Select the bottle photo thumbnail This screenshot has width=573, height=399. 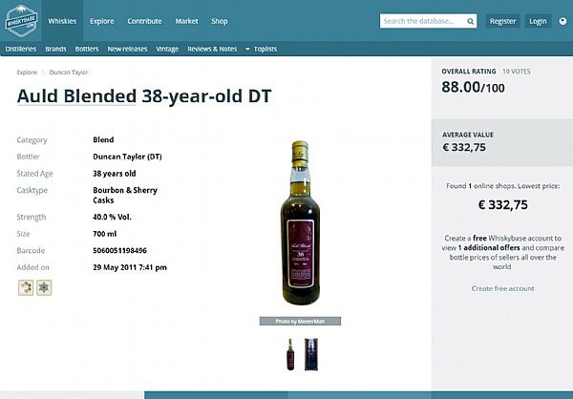[290, 354]
